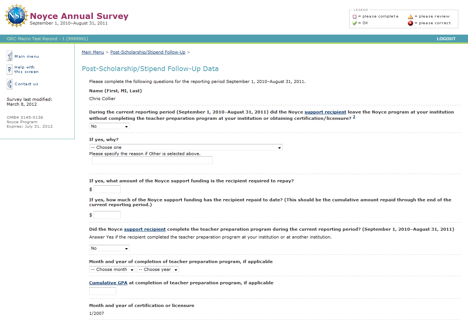The image size is (468, 320).
Task: Click the Cumulative GPA input field
Action: click(x=103, y=291)
